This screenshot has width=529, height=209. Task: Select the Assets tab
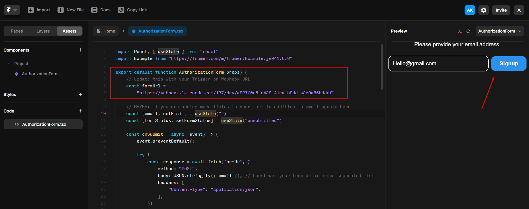69,31
